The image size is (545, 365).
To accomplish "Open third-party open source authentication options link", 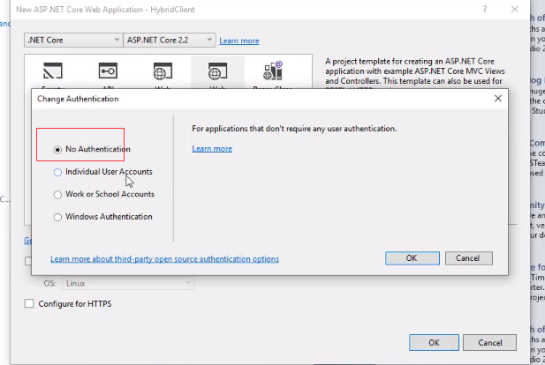I will click(165, 259).
